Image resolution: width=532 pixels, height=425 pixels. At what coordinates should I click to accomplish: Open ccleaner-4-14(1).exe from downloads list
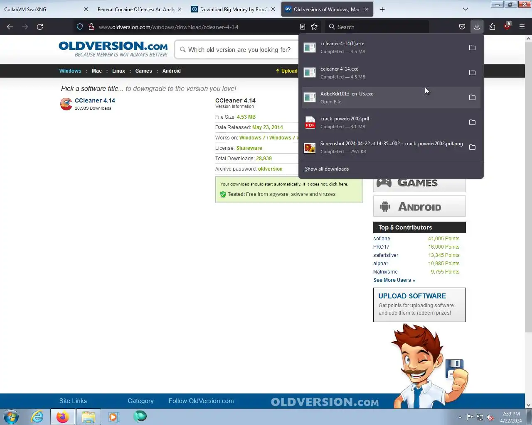click(382, 47)
